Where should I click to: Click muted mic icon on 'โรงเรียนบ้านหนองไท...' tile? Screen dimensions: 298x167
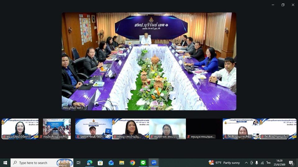[262, 136]
